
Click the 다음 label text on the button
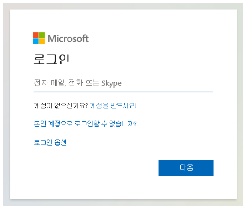tap(187, 167)
